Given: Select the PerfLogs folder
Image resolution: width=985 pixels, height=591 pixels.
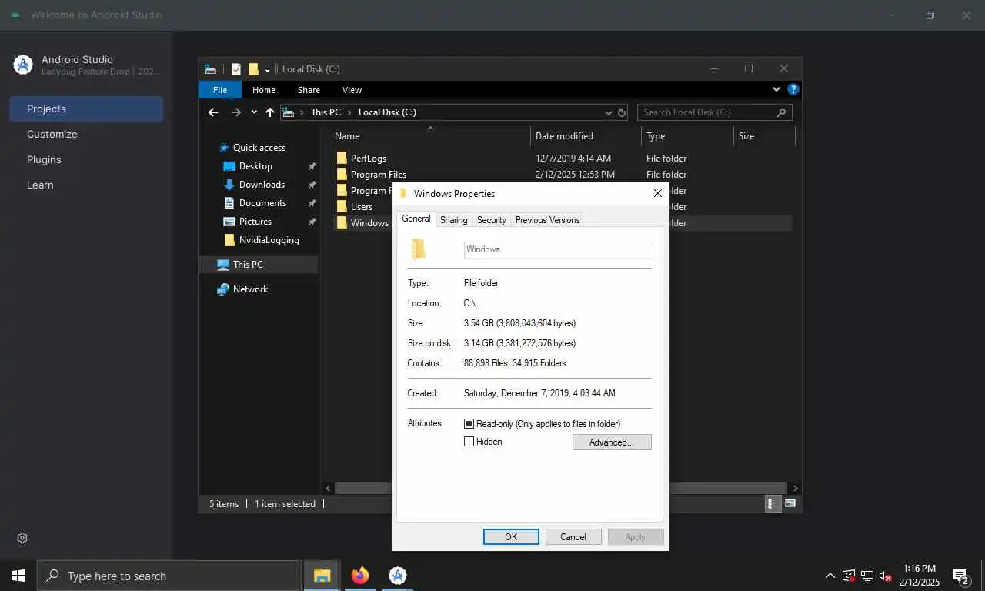Looking at the screenshot, I should point(368,159).
